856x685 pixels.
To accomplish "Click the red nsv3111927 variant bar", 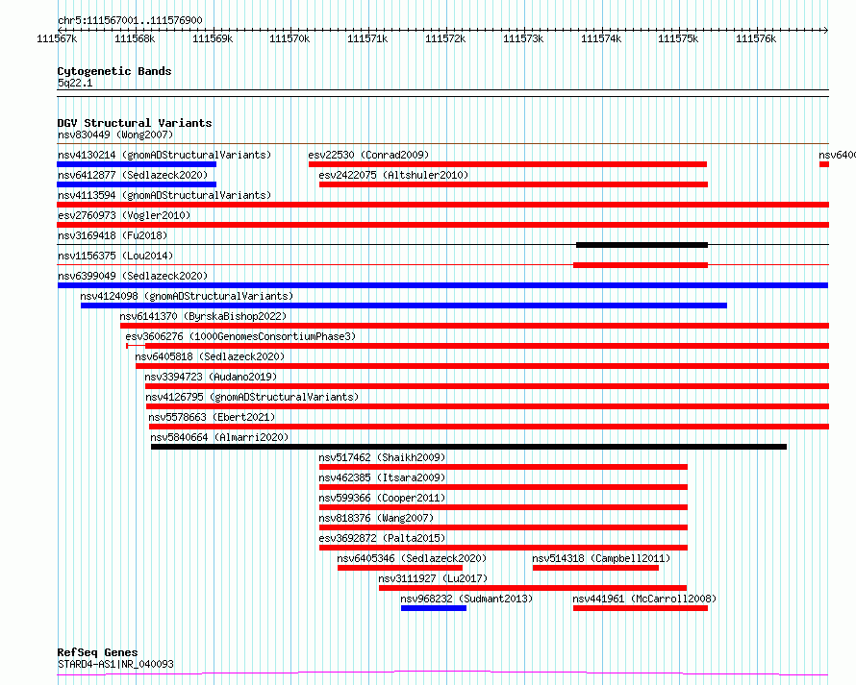I will [x=533, y=588].
